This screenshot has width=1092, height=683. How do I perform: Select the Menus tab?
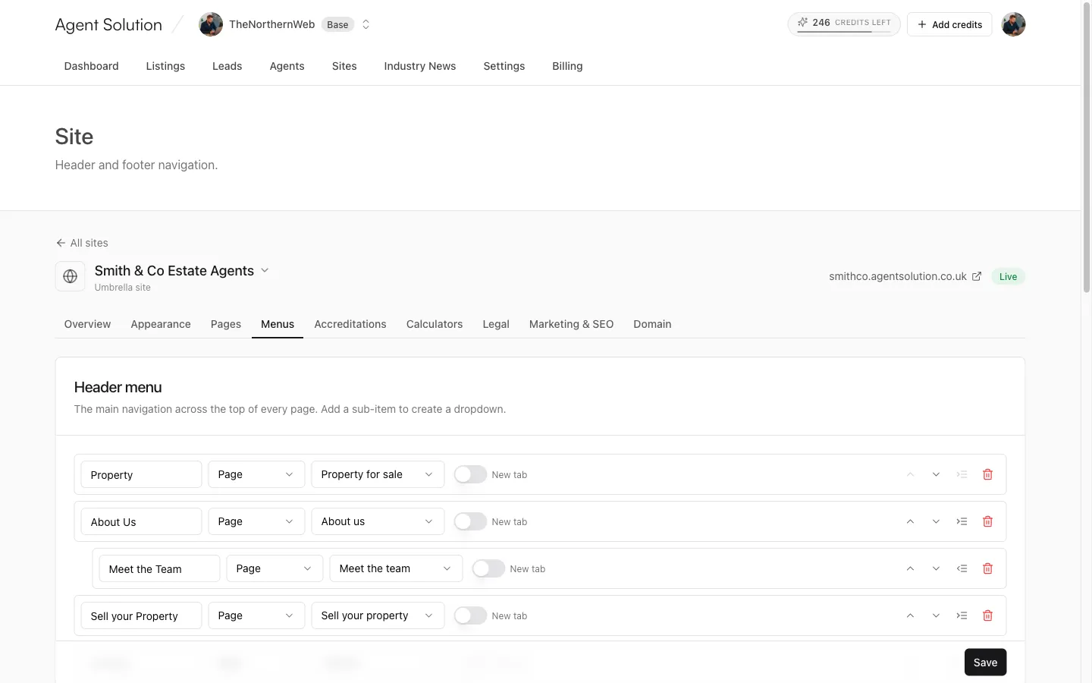278,324
